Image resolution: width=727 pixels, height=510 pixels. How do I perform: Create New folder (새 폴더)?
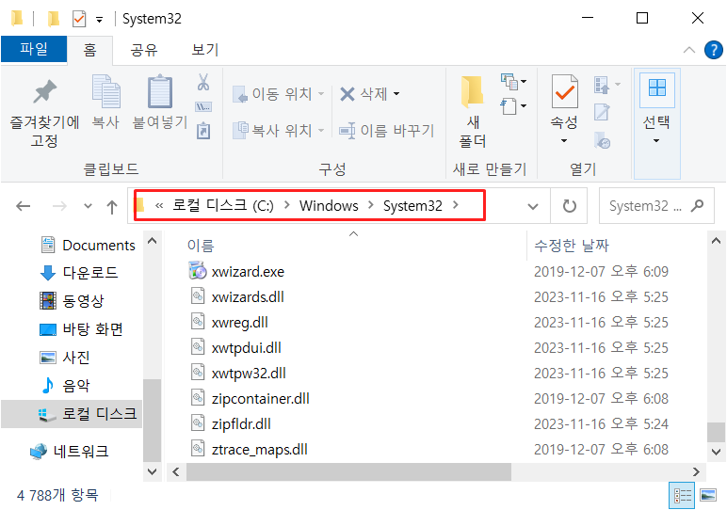(473, 112)
